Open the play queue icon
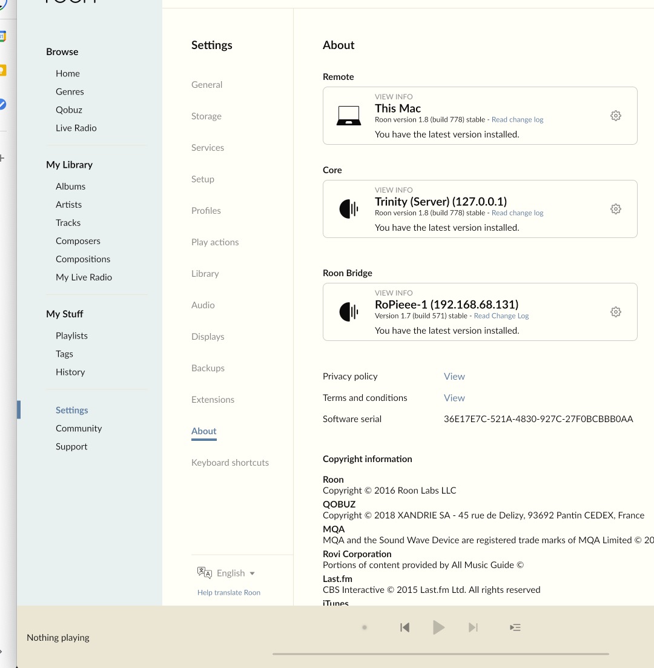Image resolution: width=654 pixels, height=668 pixels. pyautogui.click(x=515, y=627)
